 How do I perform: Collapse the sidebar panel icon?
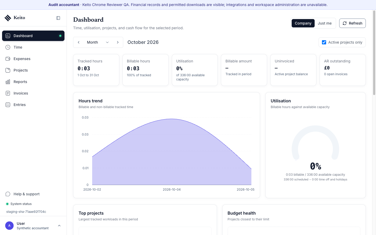pos(58,18)
